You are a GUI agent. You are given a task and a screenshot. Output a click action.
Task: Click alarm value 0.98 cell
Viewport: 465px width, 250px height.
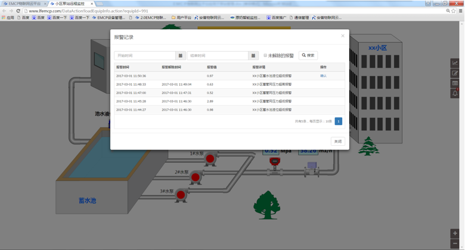pos(210,110)
